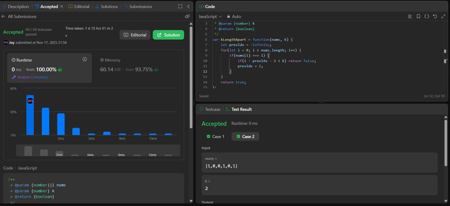Open the Editorial tab

79,6
